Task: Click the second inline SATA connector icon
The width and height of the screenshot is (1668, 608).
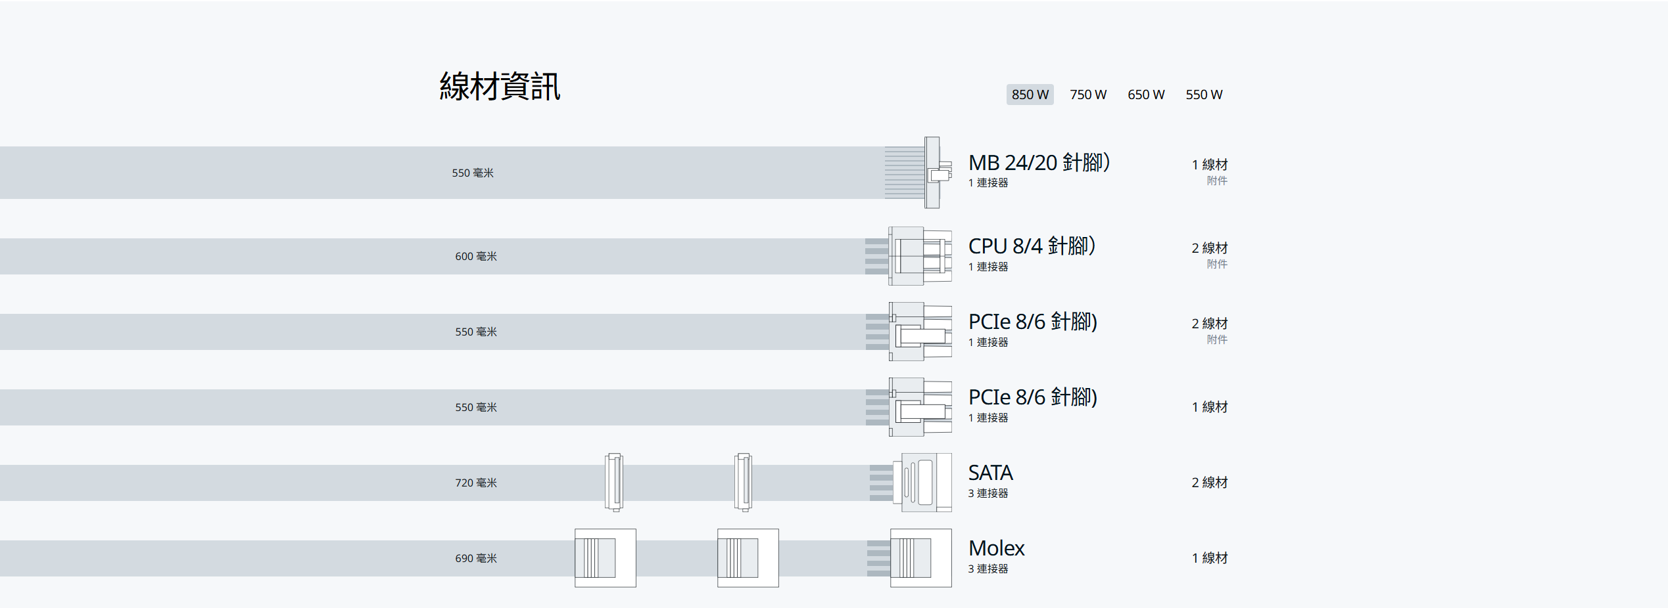Action: [744, 483]
